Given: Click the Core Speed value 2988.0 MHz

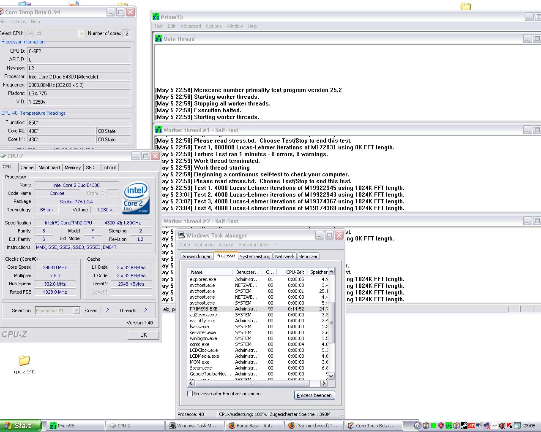Looking at the screenshot, I should 55,267.
